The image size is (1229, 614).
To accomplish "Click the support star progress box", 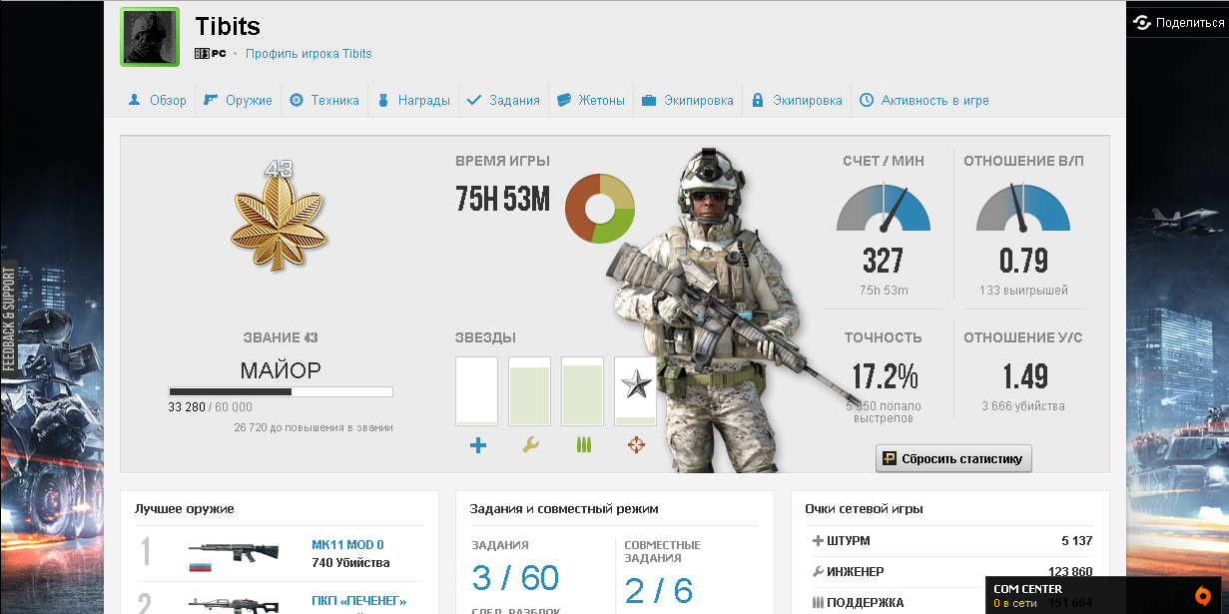I will click(x=583, y=391).
